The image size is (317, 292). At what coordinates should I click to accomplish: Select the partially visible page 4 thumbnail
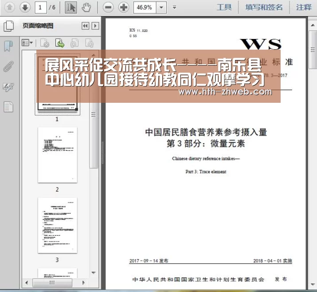(58, 273)
